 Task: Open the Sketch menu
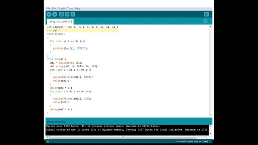62,8
